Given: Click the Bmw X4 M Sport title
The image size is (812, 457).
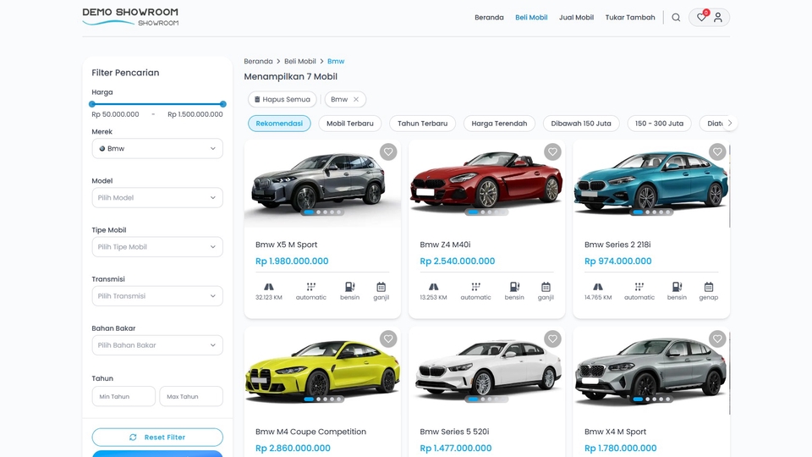Looking at the screenshot, I should click(x=615, y=432).
